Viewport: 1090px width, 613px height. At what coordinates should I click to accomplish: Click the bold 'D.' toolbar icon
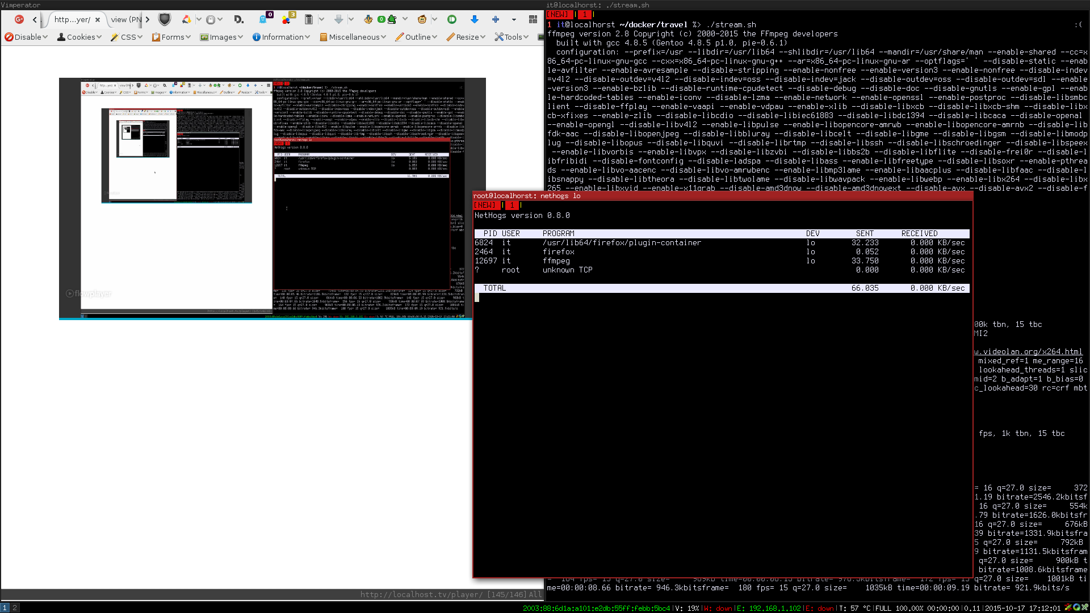pyautogui.click(x=238, y=19)
